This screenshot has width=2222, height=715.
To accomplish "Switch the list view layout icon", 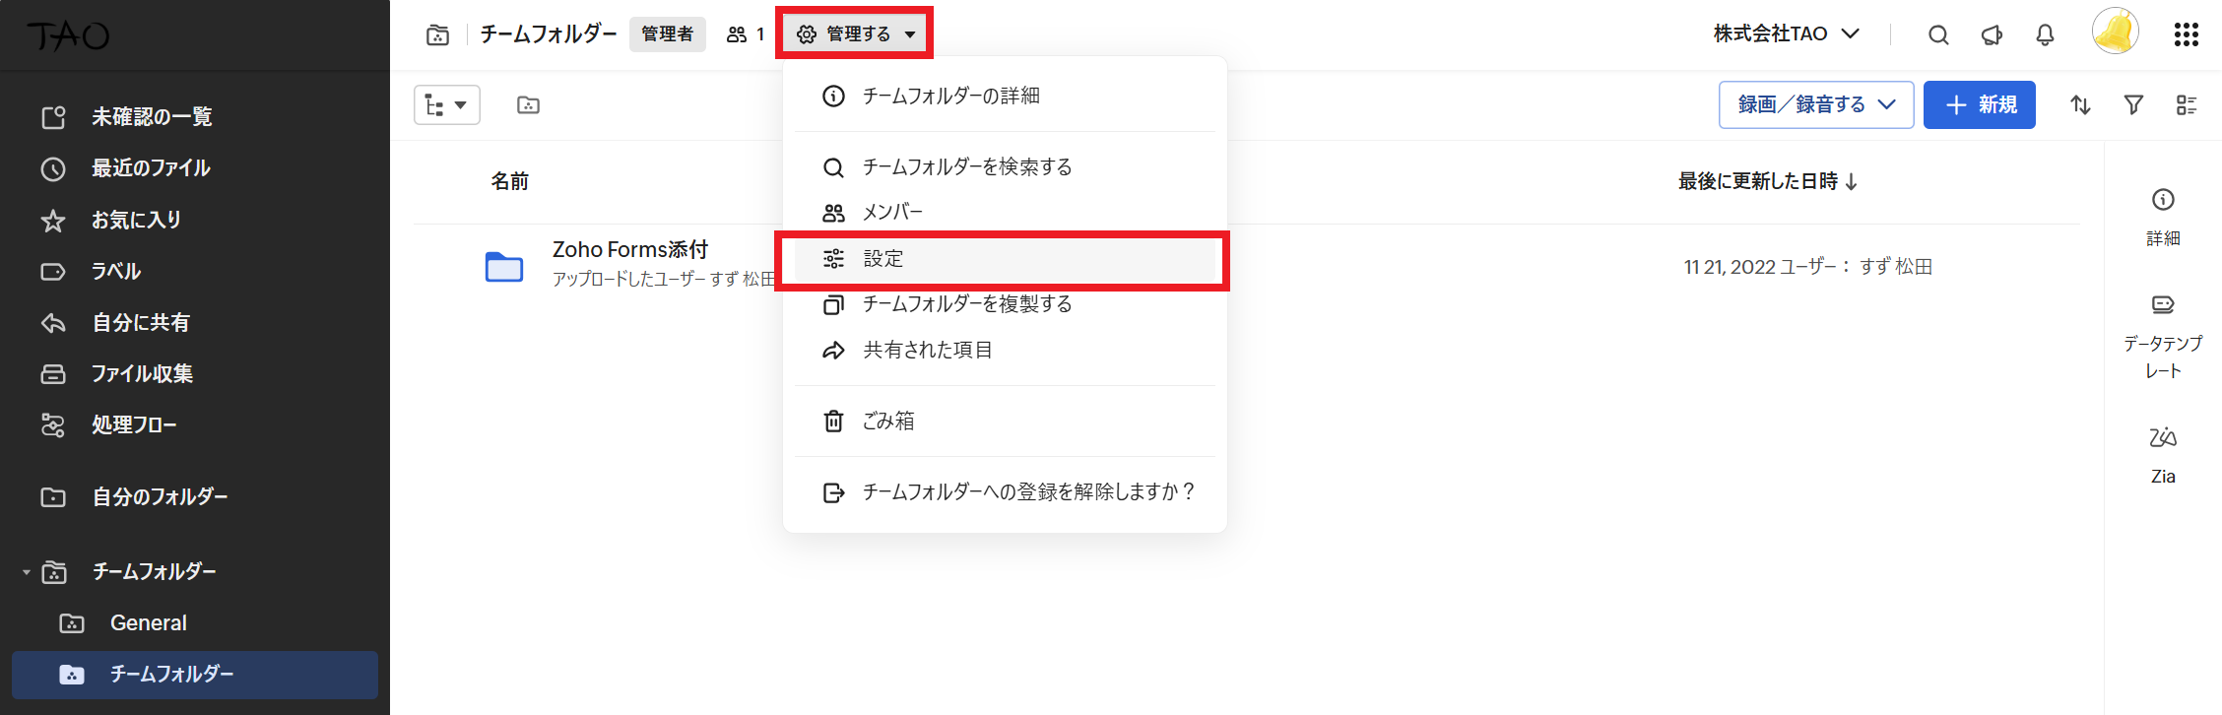I will (2187, 104).
